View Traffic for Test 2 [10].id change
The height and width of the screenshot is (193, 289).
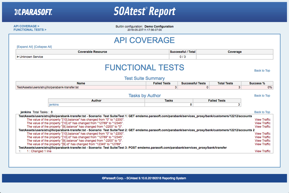(x=263, y=137)
